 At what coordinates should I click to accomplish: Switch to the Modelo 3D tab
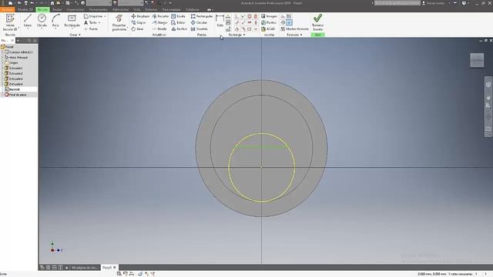25,10
